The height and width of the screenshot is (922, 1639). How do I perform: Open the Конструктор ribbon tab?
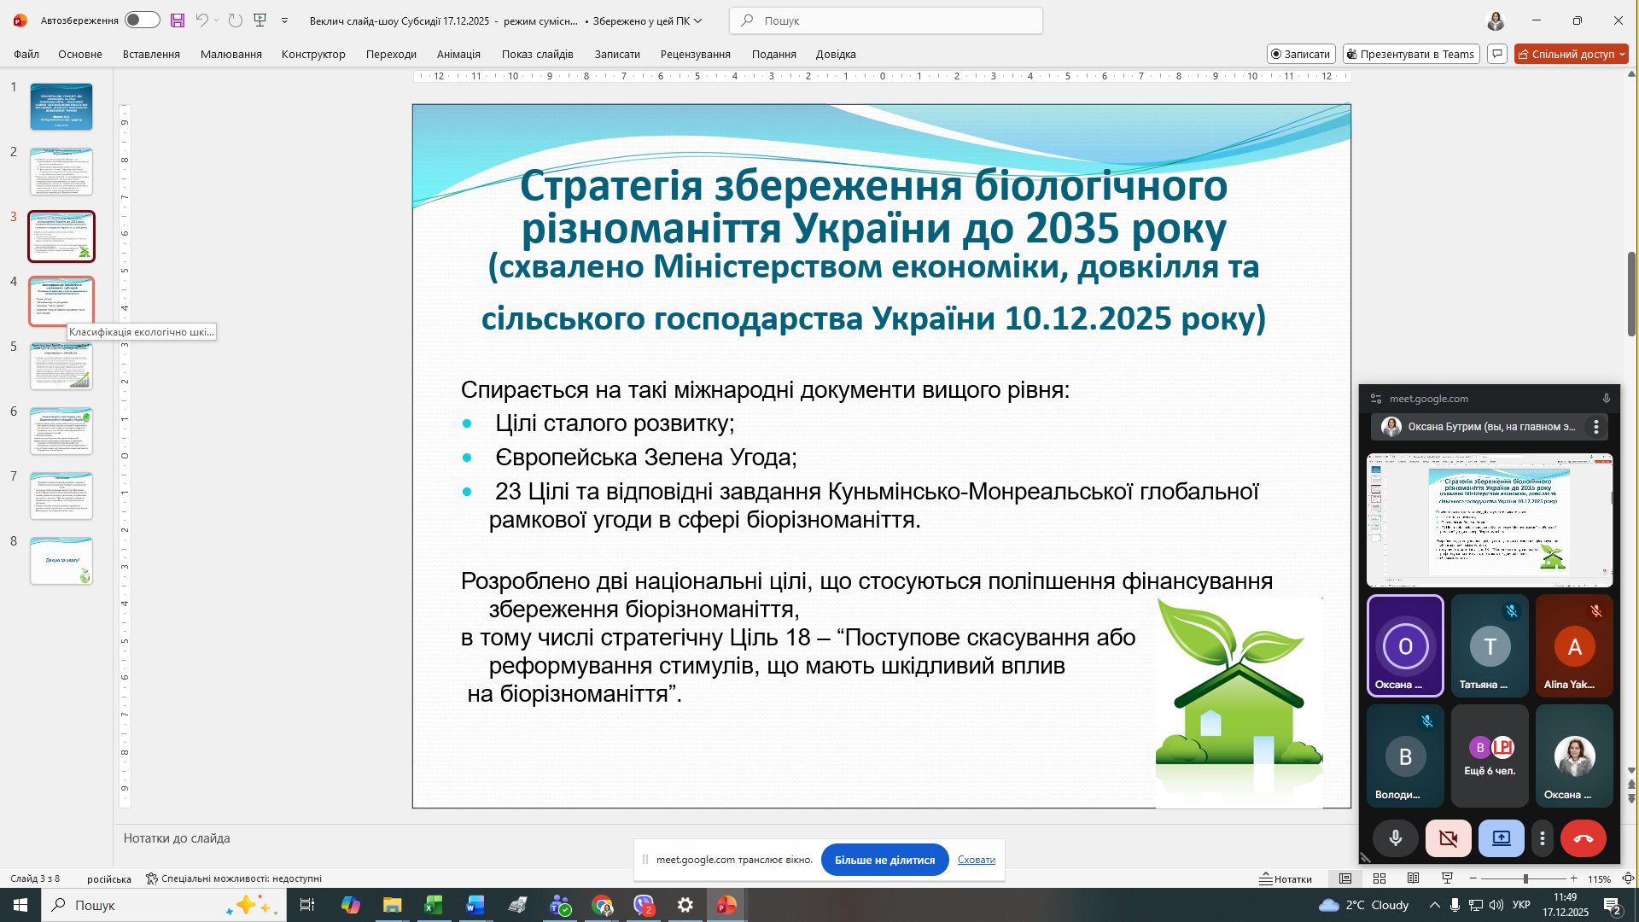point(313,54)
